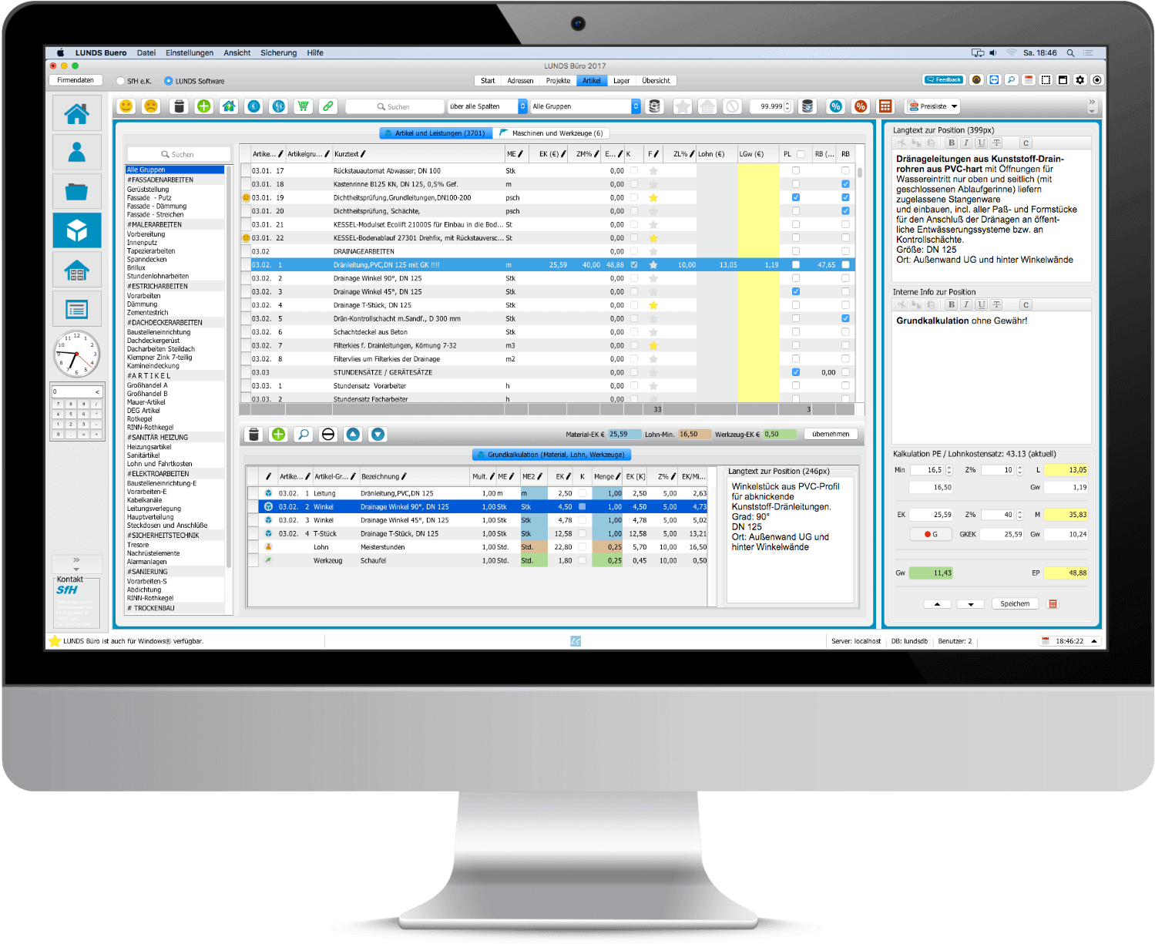Open the warehouse house icon in sidebar

76,270
